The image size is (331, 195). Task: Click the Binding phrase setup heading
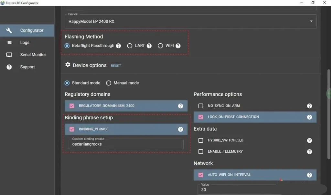click(89, 117)
